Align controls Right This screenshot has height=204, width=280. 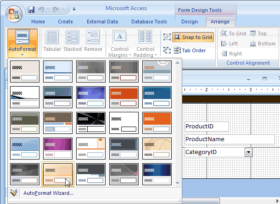231,54
